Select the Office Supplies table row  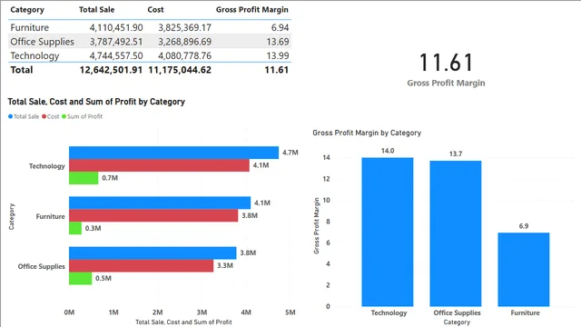pos(150,42)
